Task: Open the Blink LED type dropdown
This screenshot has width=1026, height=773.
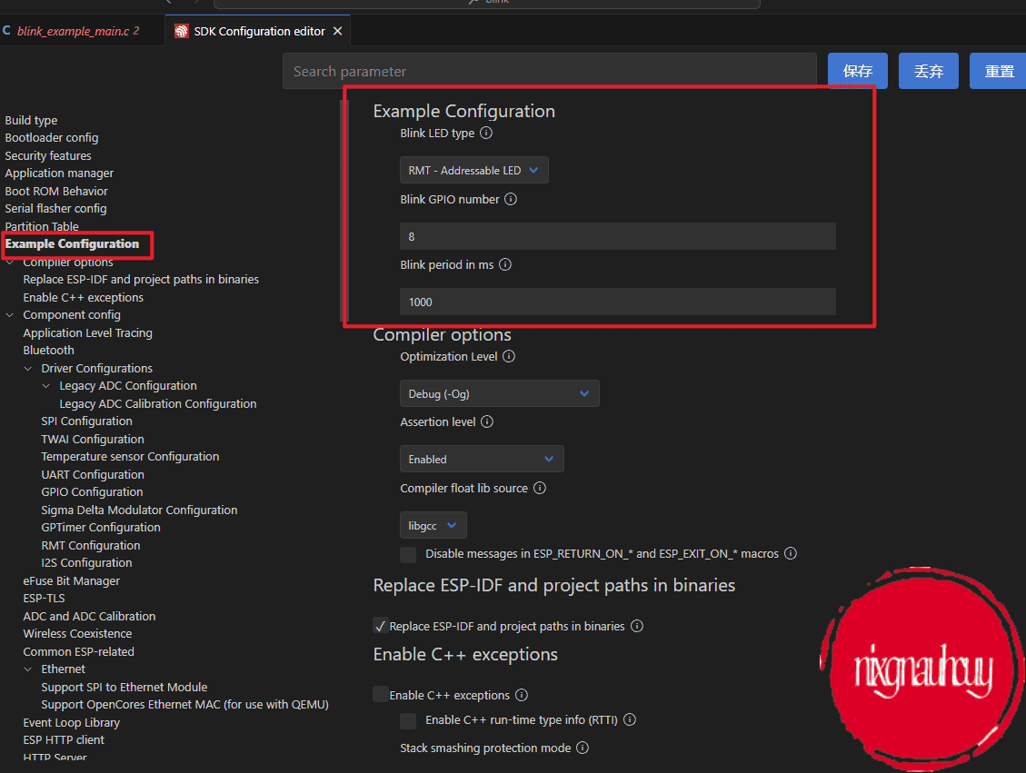Action: coord(473,171)
